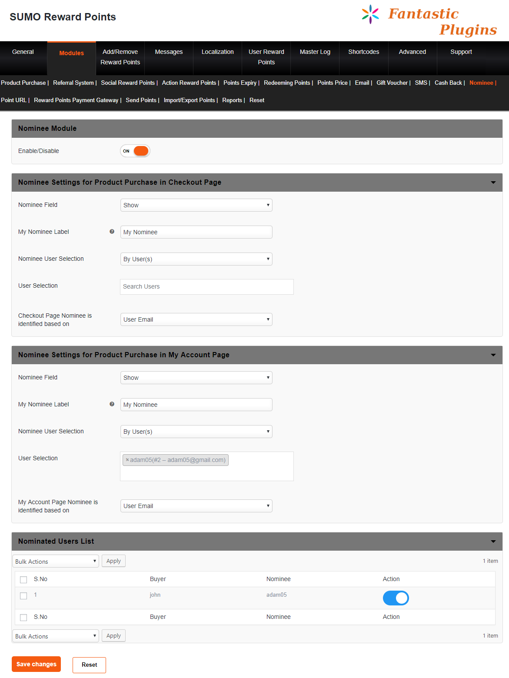Go to Nominee module link

(481, 83)
